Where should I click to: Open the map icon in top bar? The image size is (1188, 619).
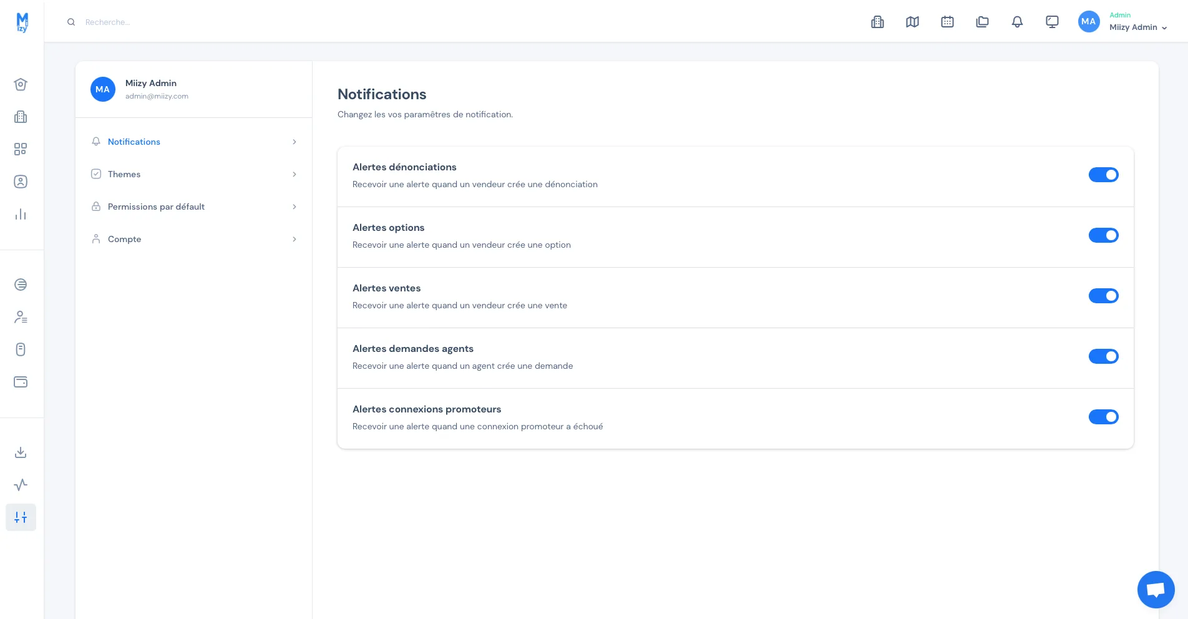(912, 22)
